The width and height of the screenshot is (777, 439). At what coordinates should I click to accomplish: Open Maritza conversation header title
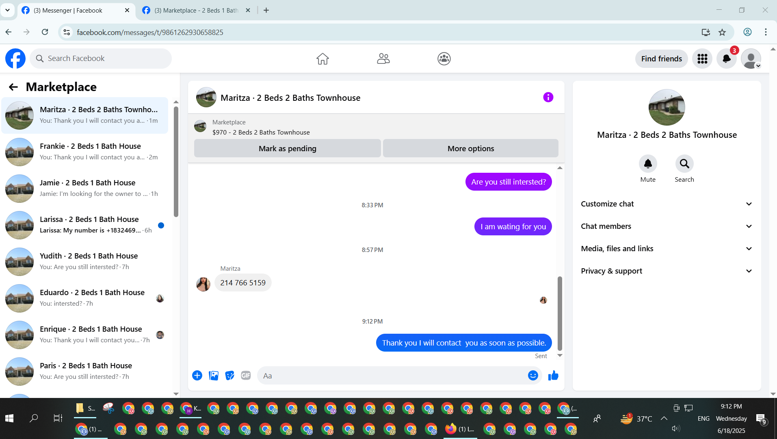pos(290,98)
